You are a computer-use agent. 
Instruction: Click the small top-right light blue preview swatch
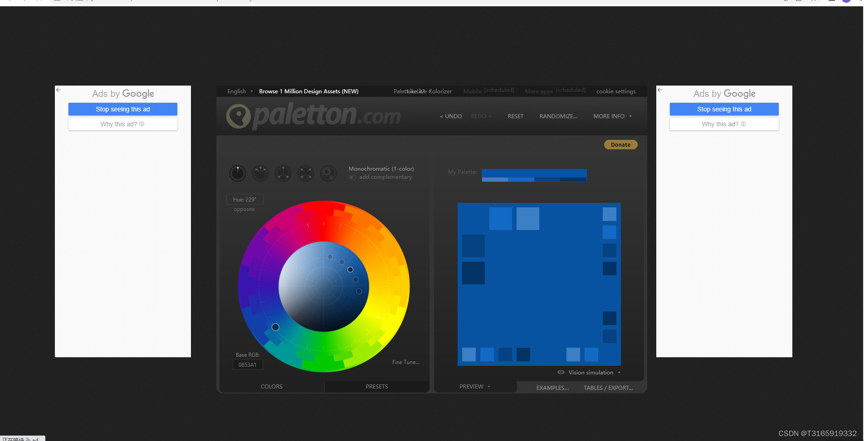pos(610,214)
